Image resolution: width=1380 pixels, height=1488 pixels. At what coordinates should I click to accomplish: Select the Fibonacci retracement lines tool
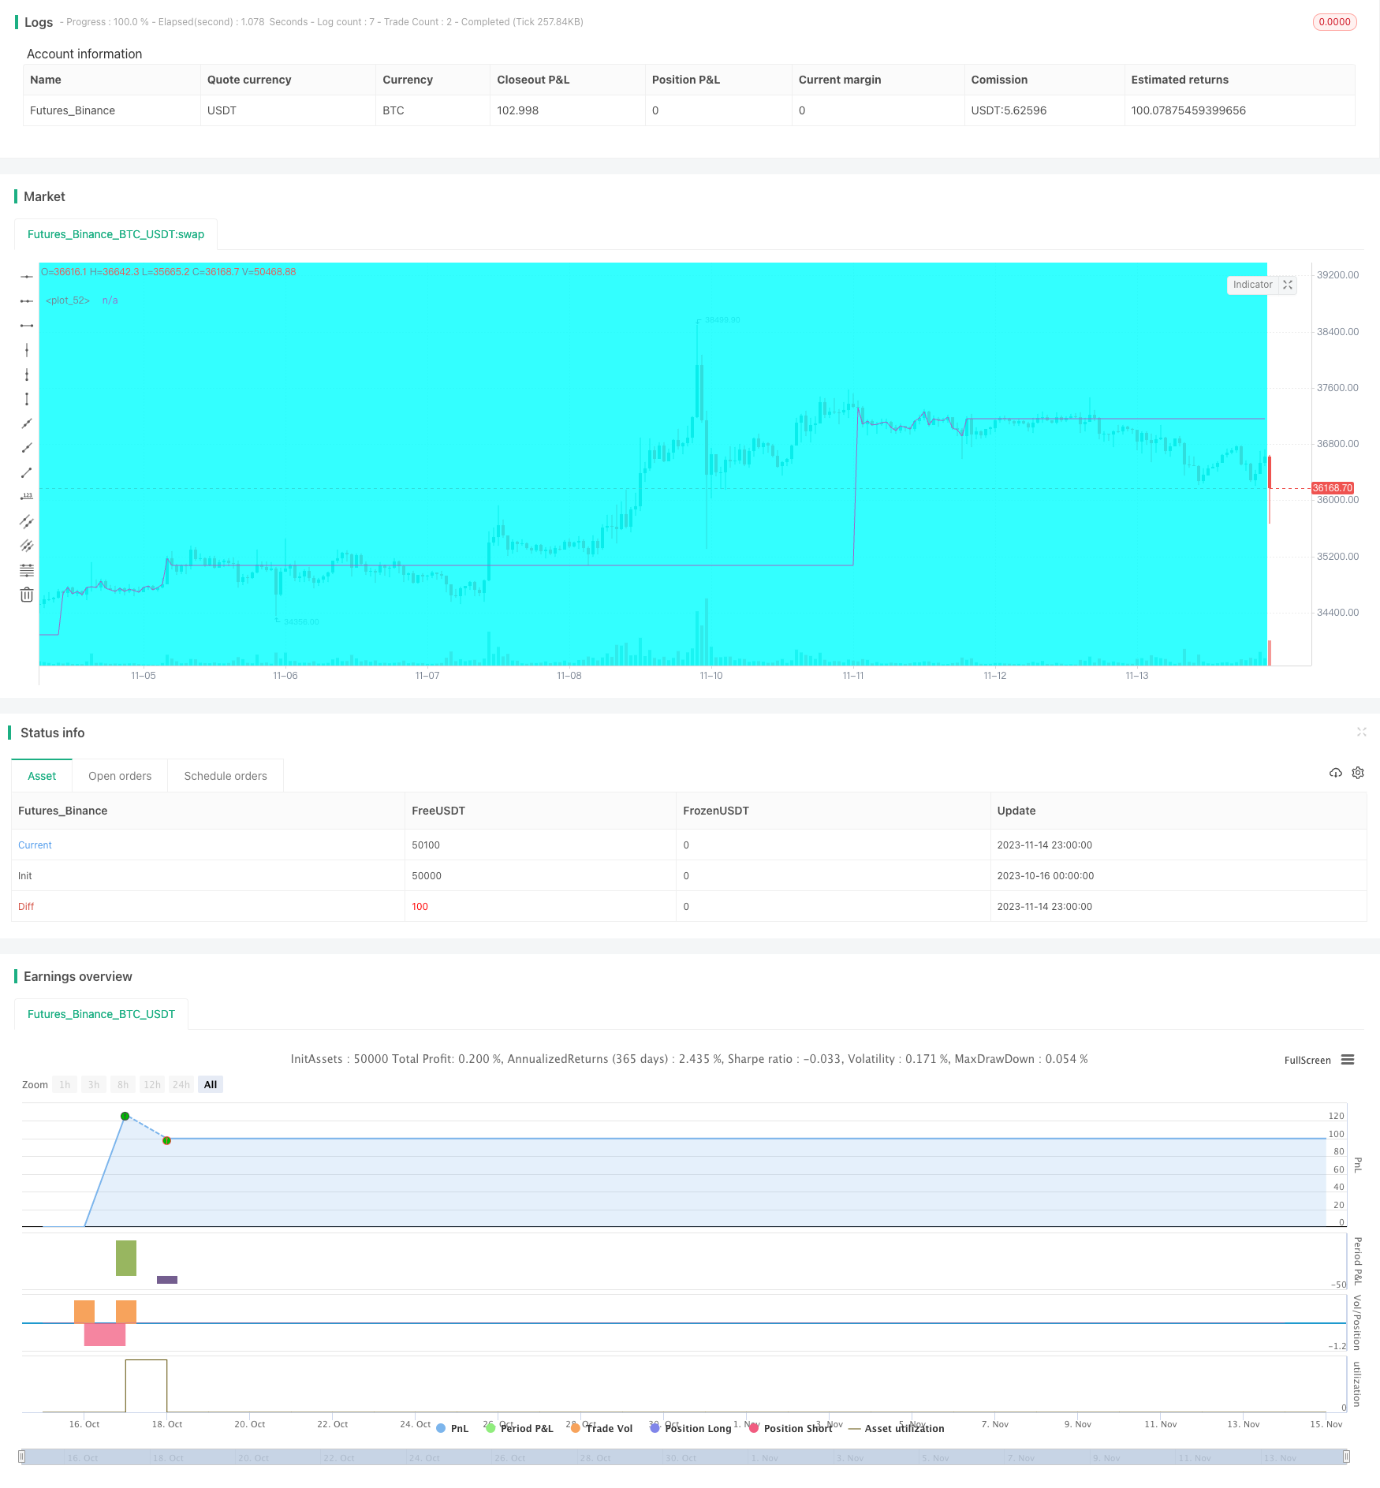pos(27,570)
